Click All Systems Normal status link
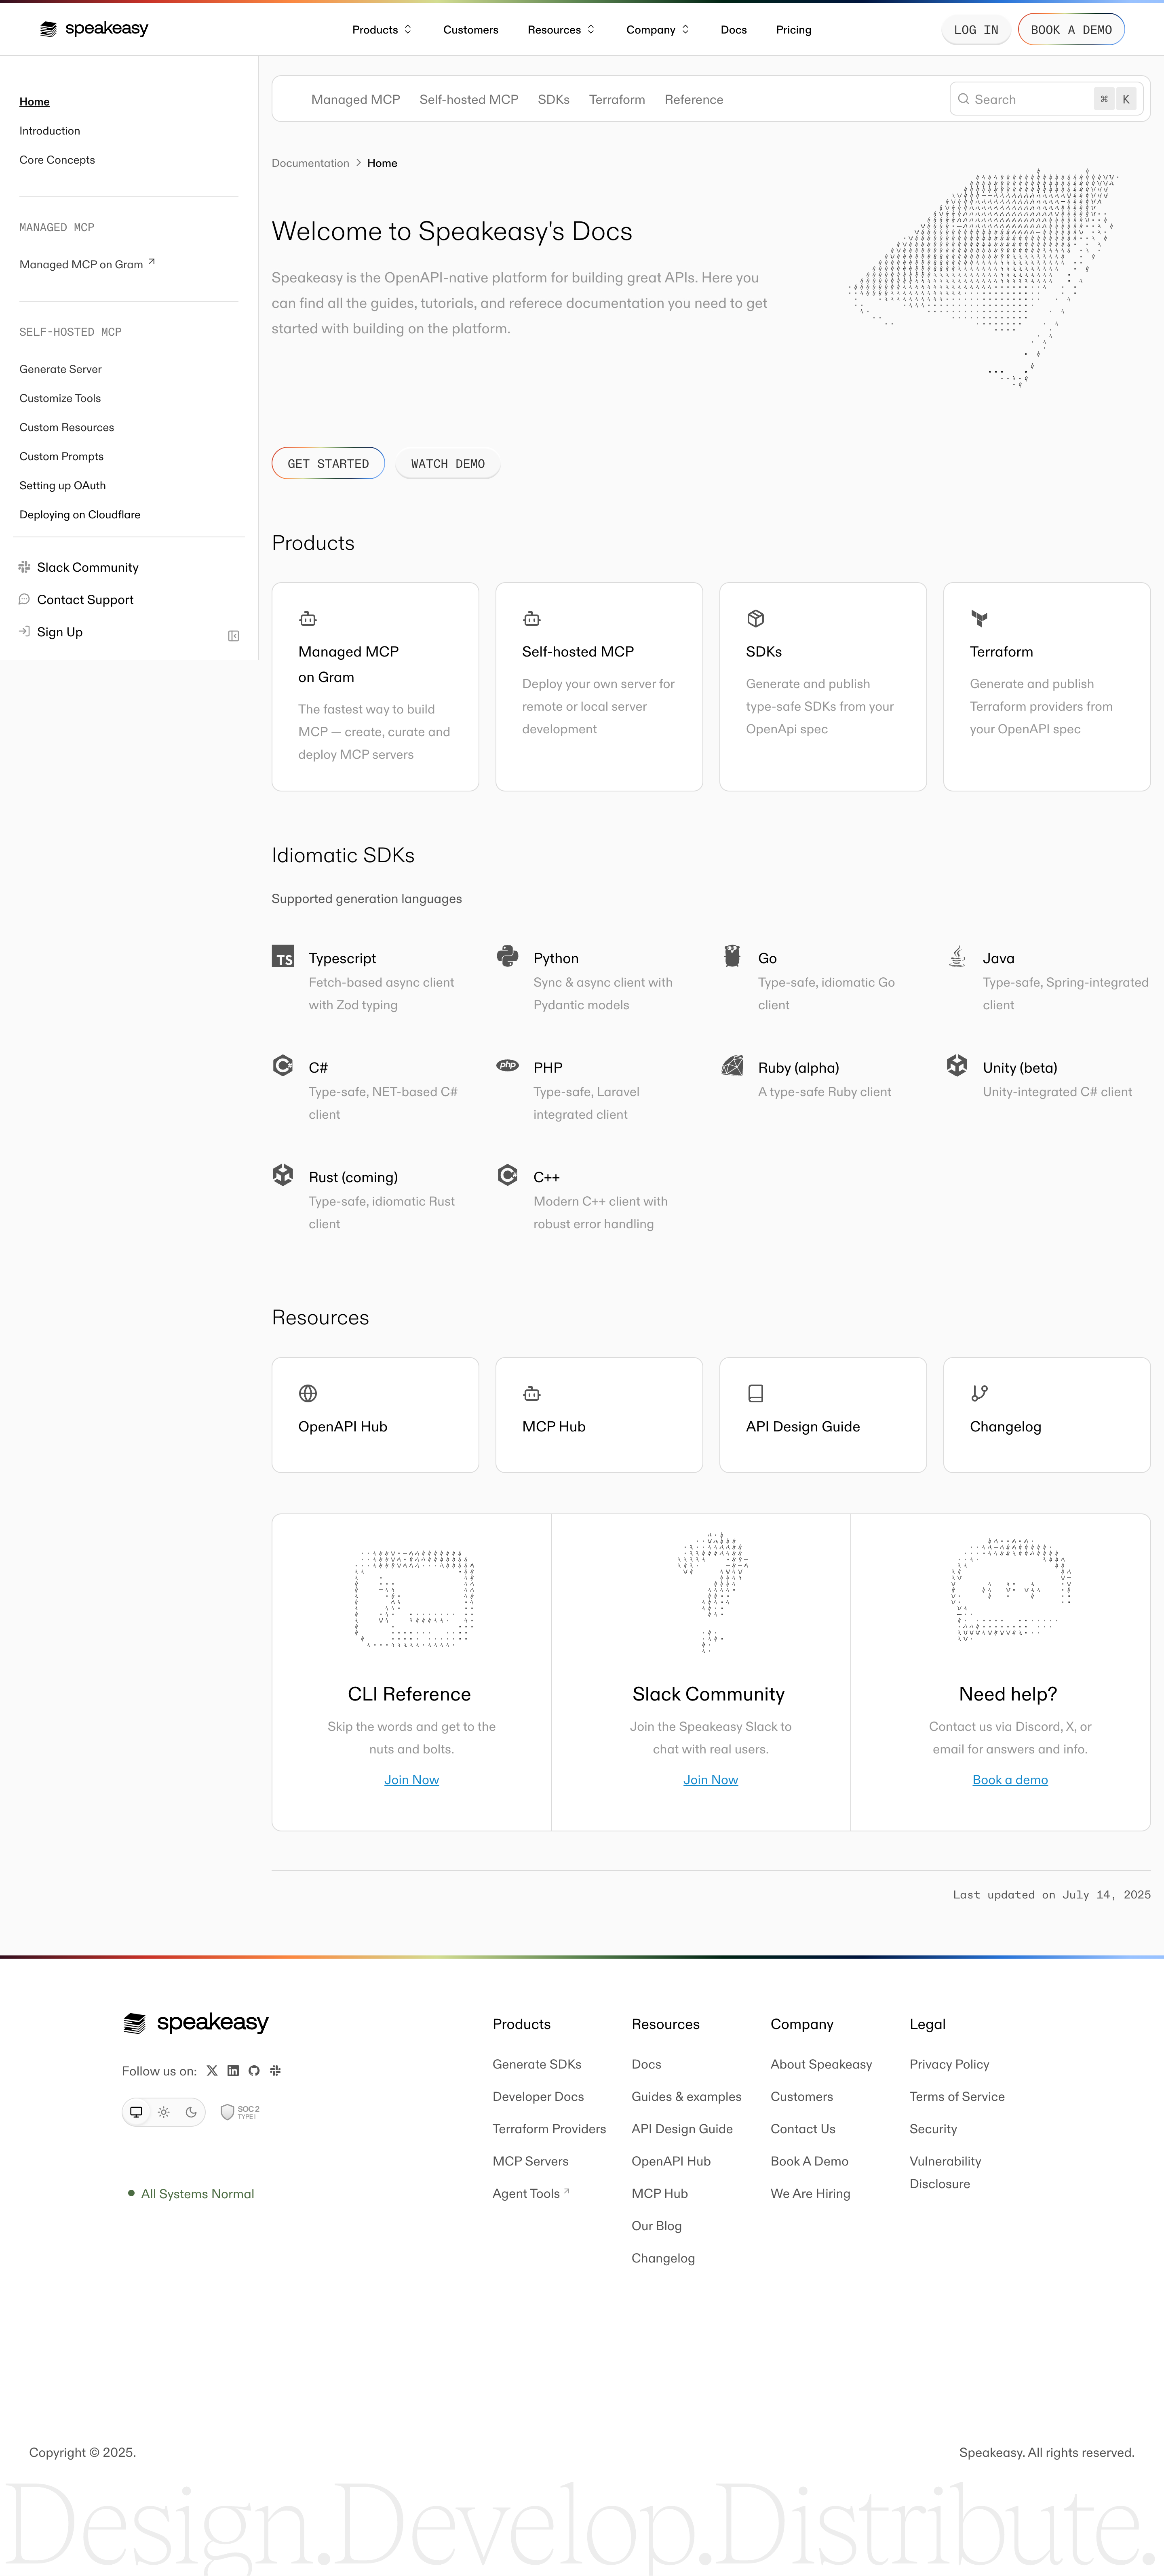Screen dimensions: 1164x2576 [x=191, y=2194]
